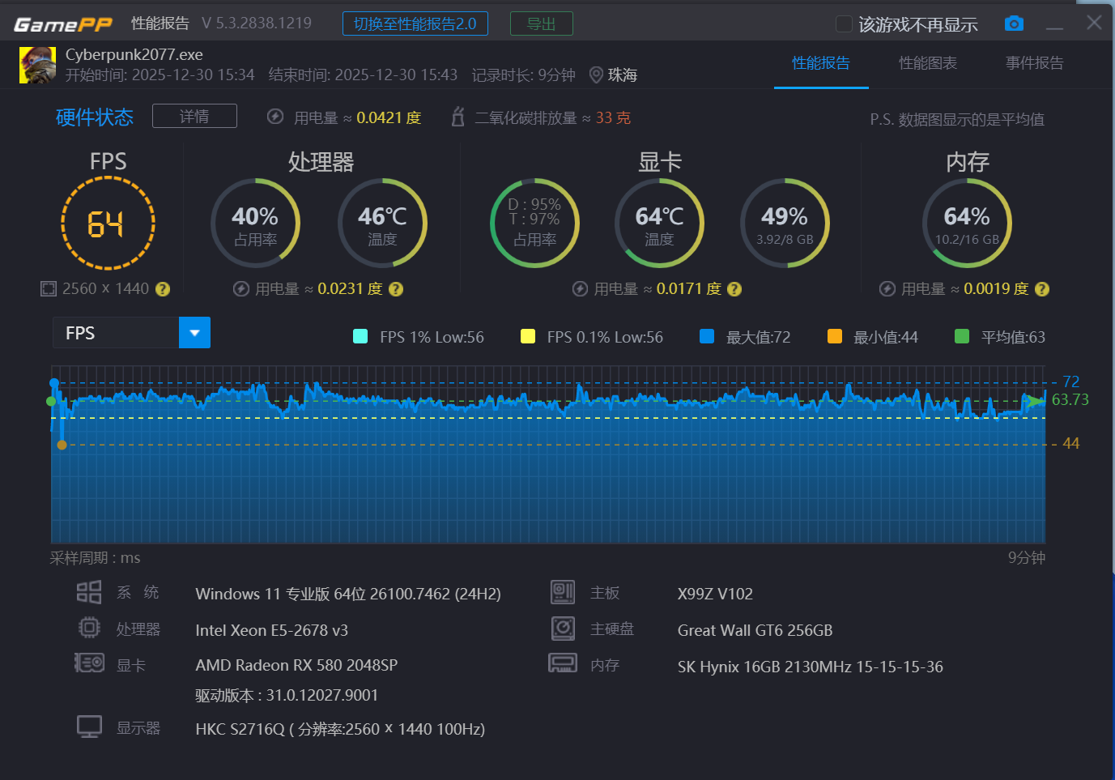Click the total power usage lightning icon
Screen dimensions: 1115x780
(x=275, y=117)
